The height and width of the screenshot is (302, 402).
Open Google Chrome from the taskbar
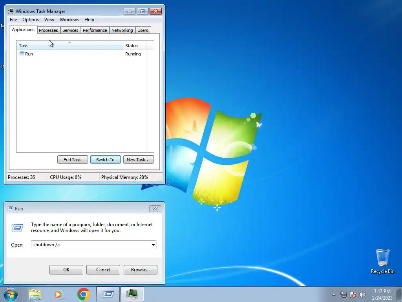tap(83, 294)
